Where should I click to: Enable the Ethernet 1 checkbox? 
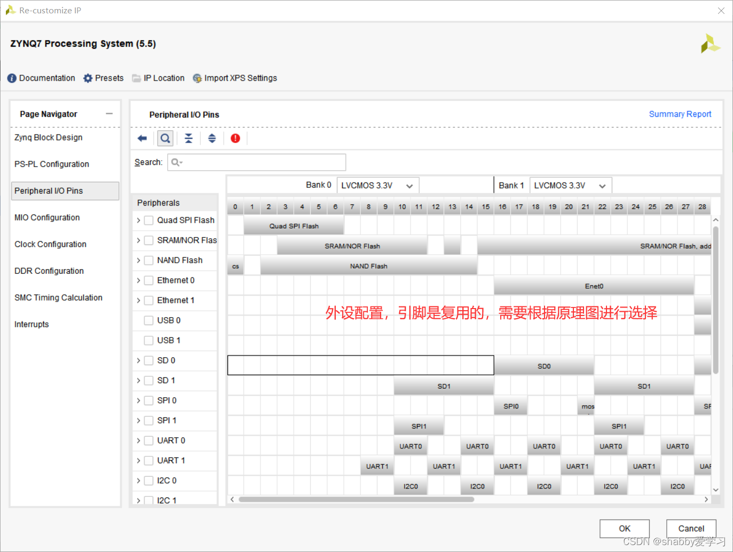(x=149, y=301)
